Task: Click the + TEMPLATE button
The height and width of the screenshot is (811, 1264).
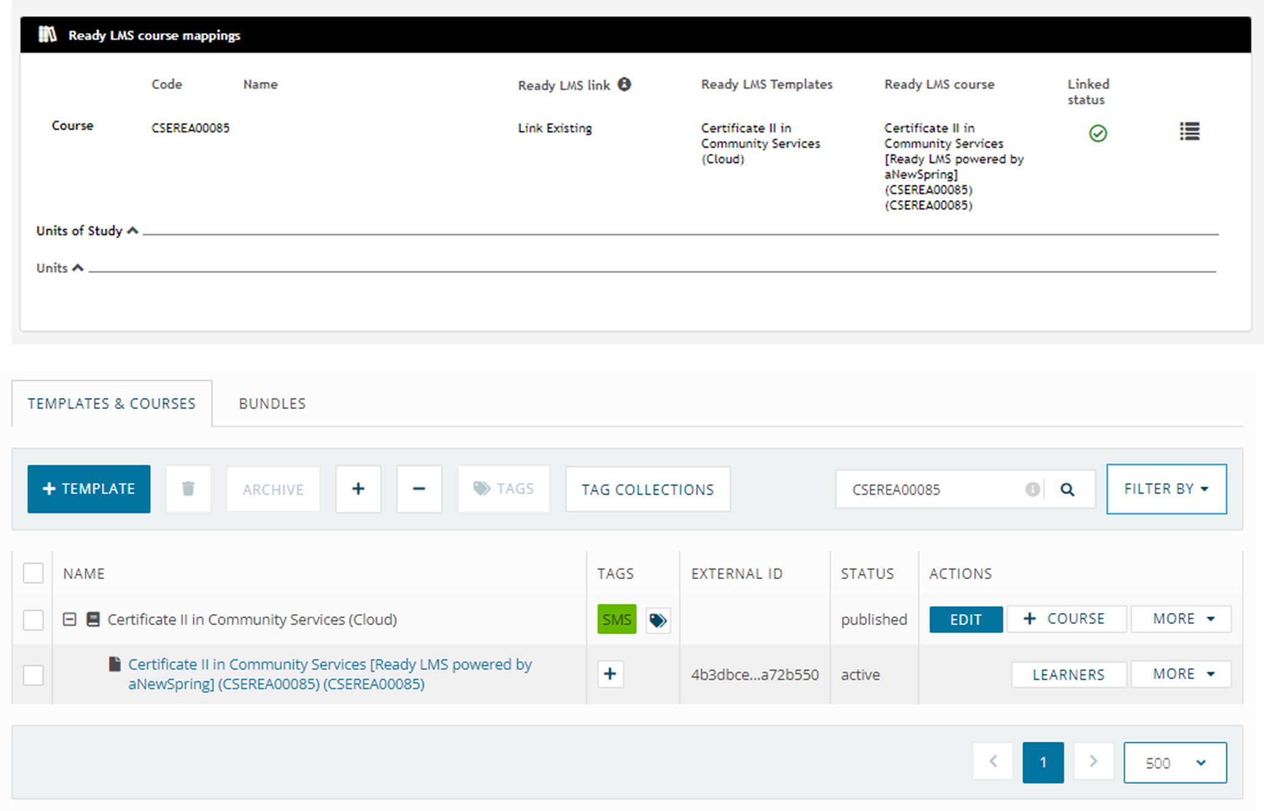Action: coord(89,489)
